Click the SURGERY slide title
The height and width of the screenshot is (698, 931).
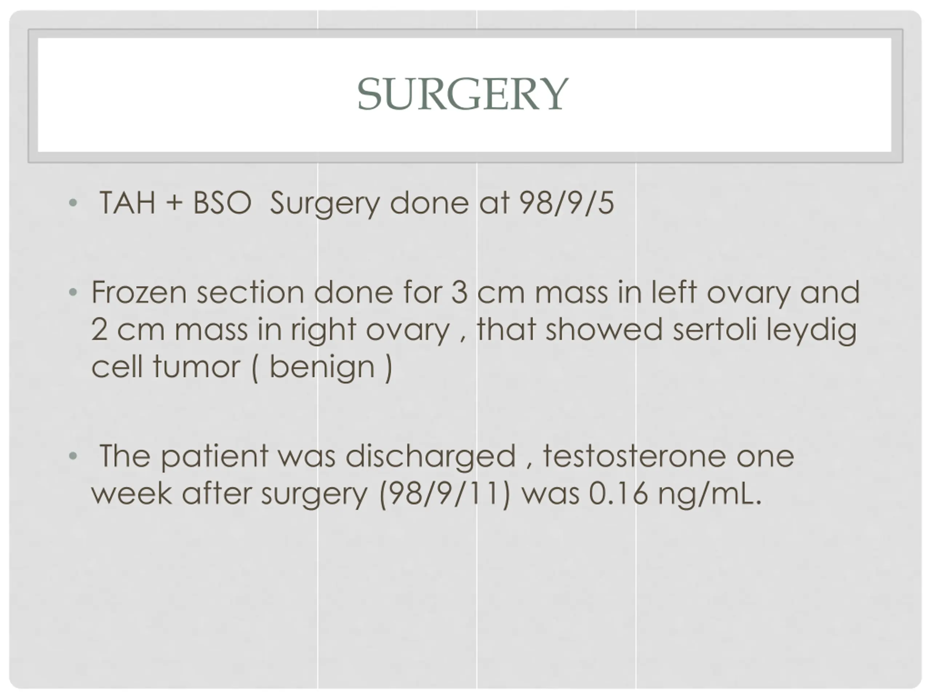(x=463, y=94)
